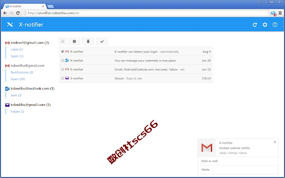Click the X-notifier extension icon in browser toolbar
This screenshot has height=178, width=285.
[x=273, y=13]
